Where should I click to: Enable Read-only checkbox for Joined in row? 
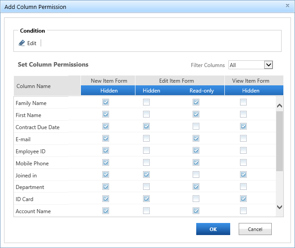[196, 175]
